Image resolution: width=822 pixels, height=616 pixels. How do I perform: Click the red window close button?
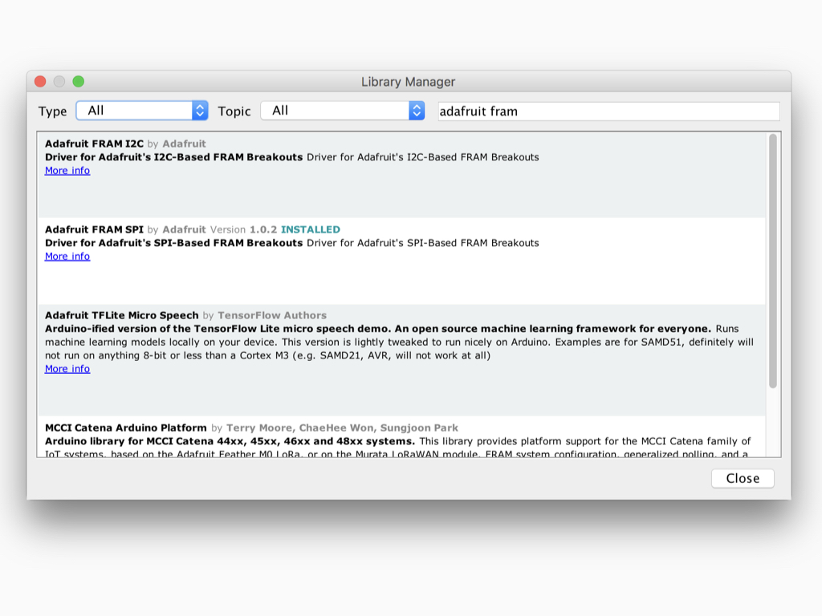pos(40,81)
